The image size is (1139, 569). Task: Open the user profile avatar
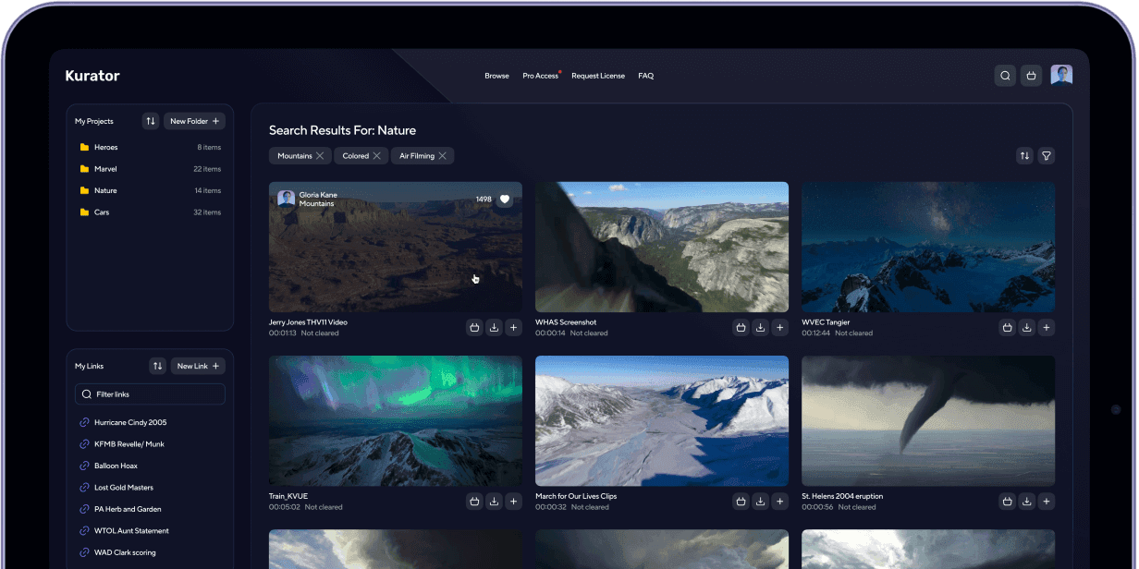pos(1061,76)
